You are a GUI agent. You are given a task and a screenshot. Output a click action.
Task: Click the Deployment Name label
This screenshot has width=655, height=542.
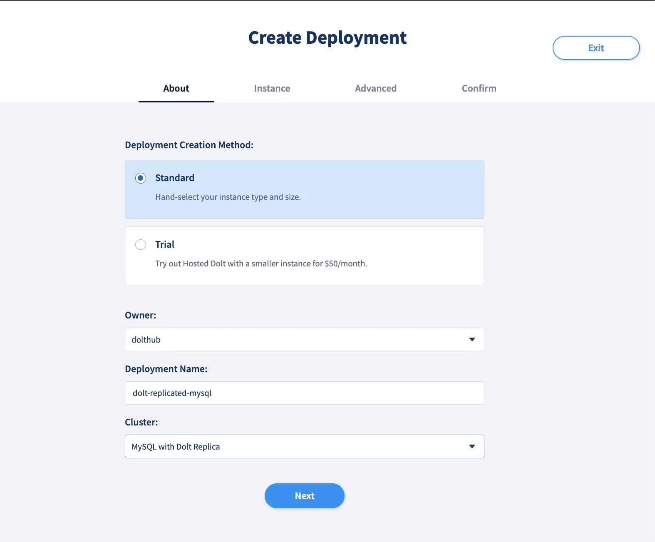tap(166, 369)
